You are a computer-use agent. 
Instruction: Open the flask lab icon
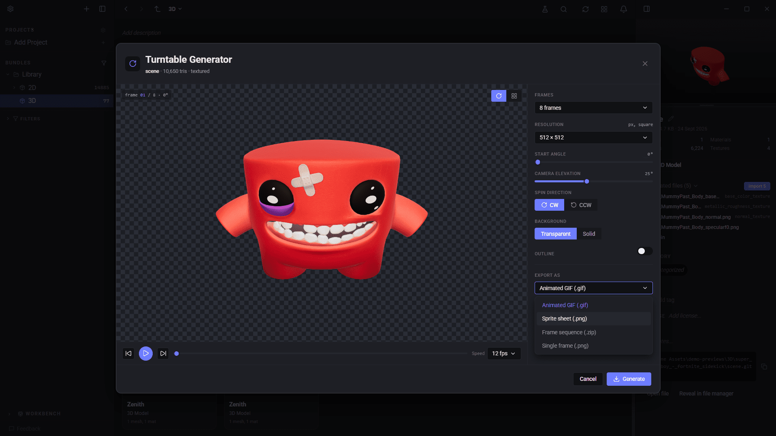click(x=545, y=9)
